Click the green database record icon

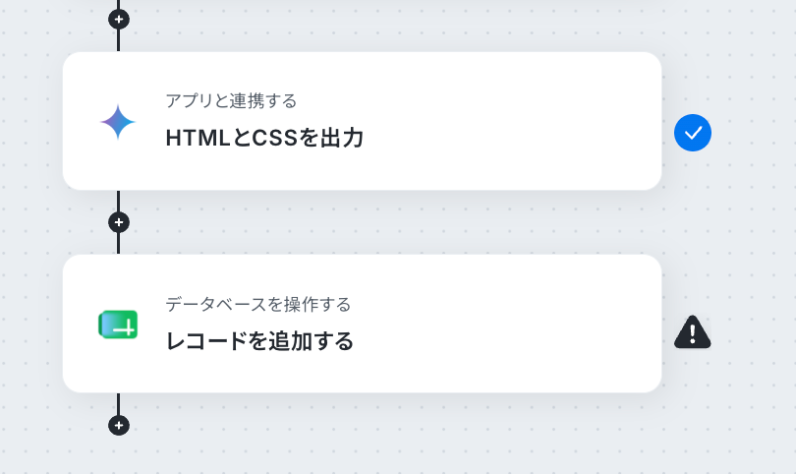pos(118,325)
